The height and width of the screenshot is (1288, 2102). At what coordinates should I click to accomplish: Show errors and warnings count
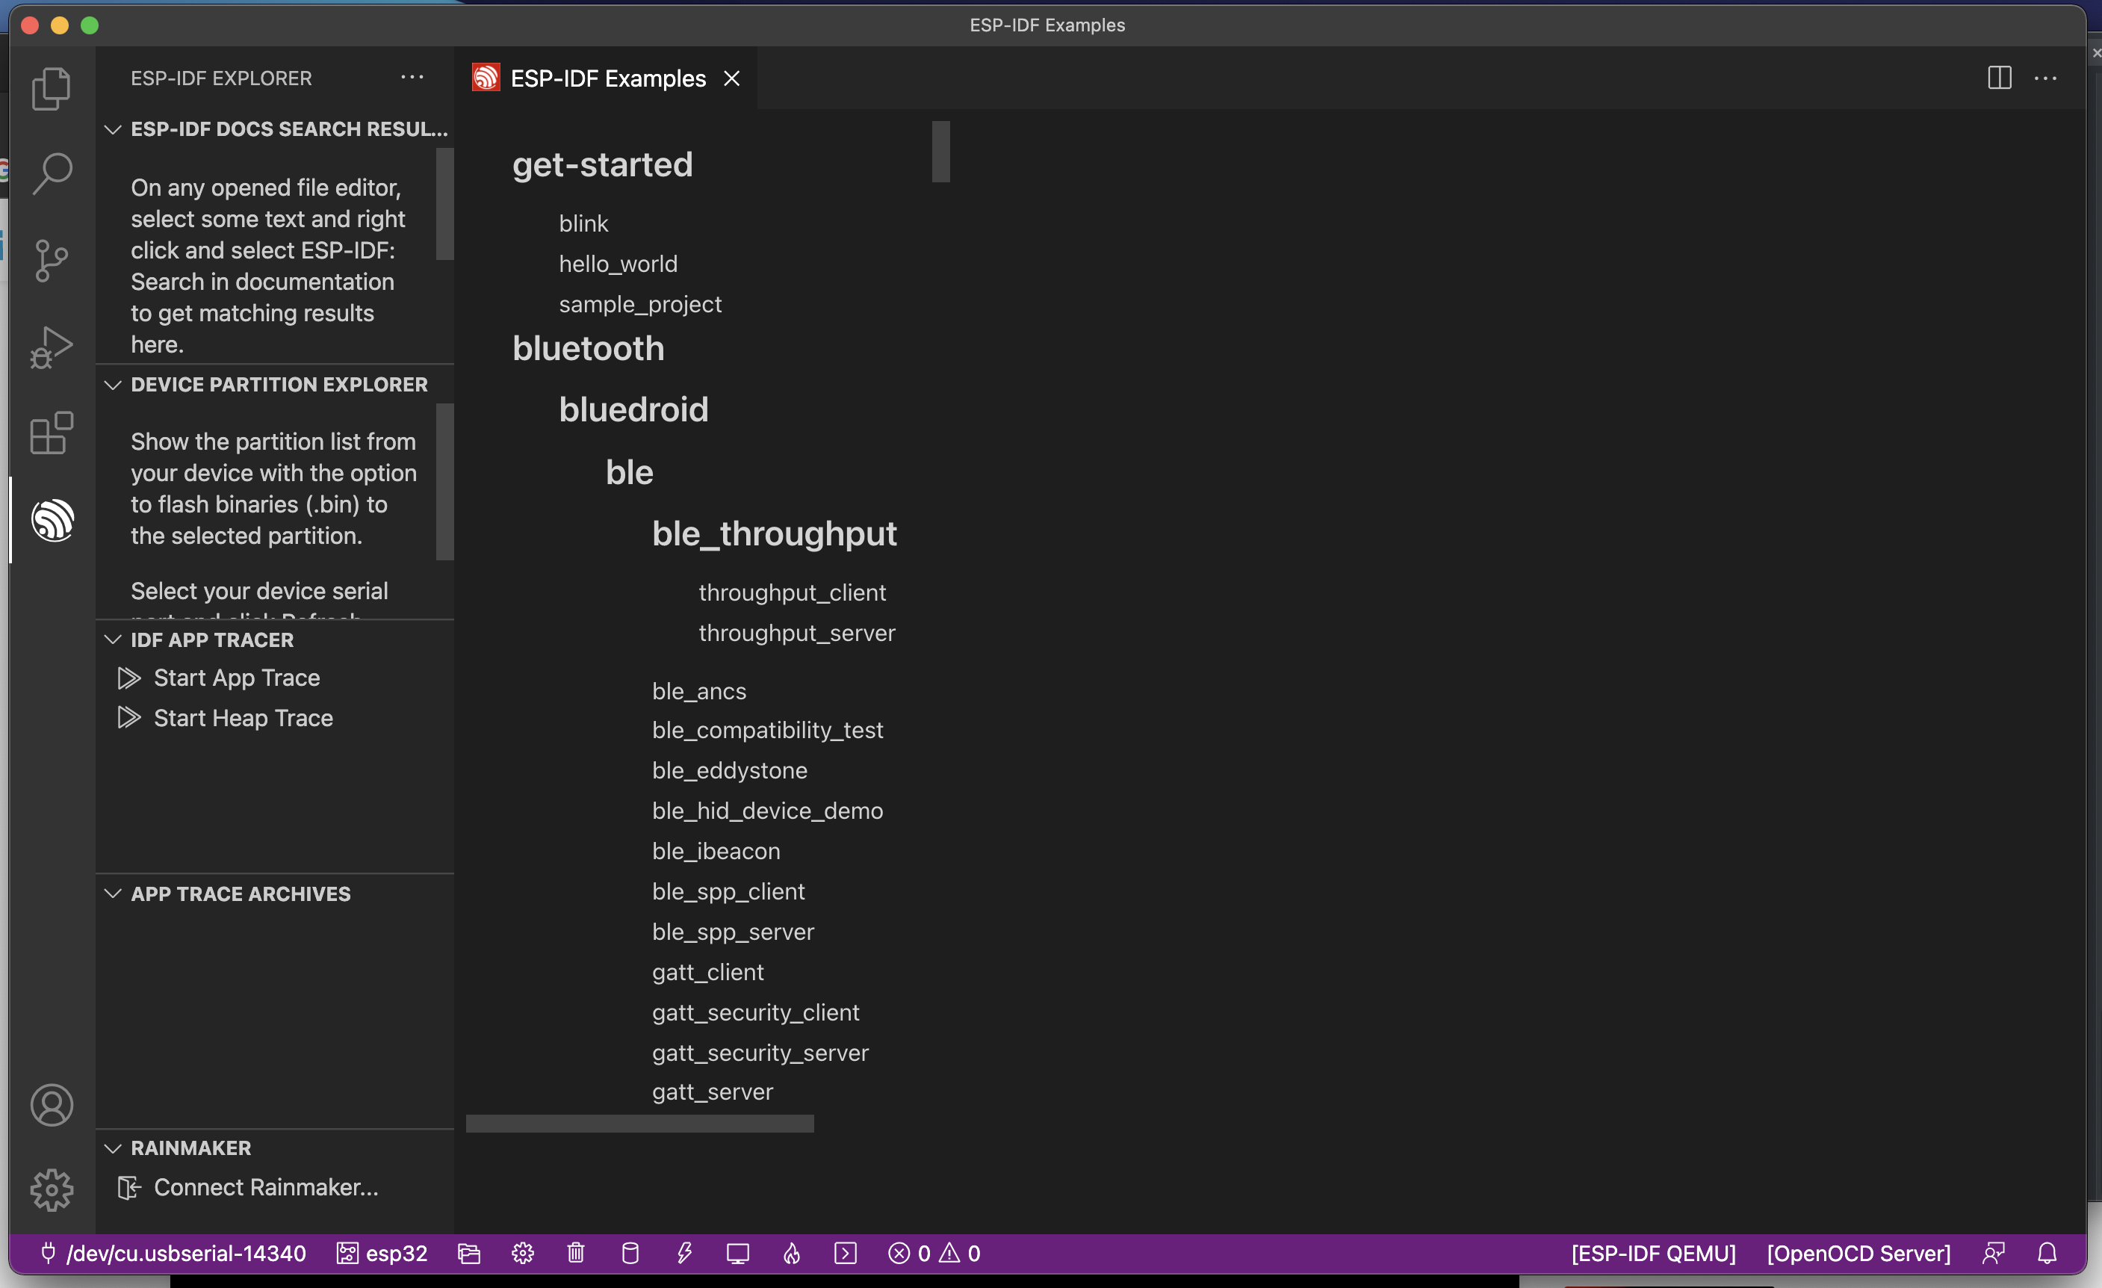934,1253
